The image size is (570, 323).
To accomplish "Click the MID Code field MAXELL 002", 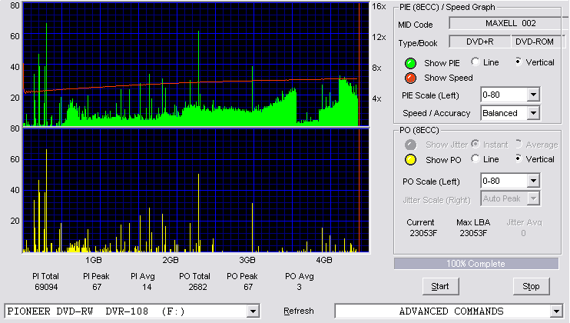I will pos(509,23).
